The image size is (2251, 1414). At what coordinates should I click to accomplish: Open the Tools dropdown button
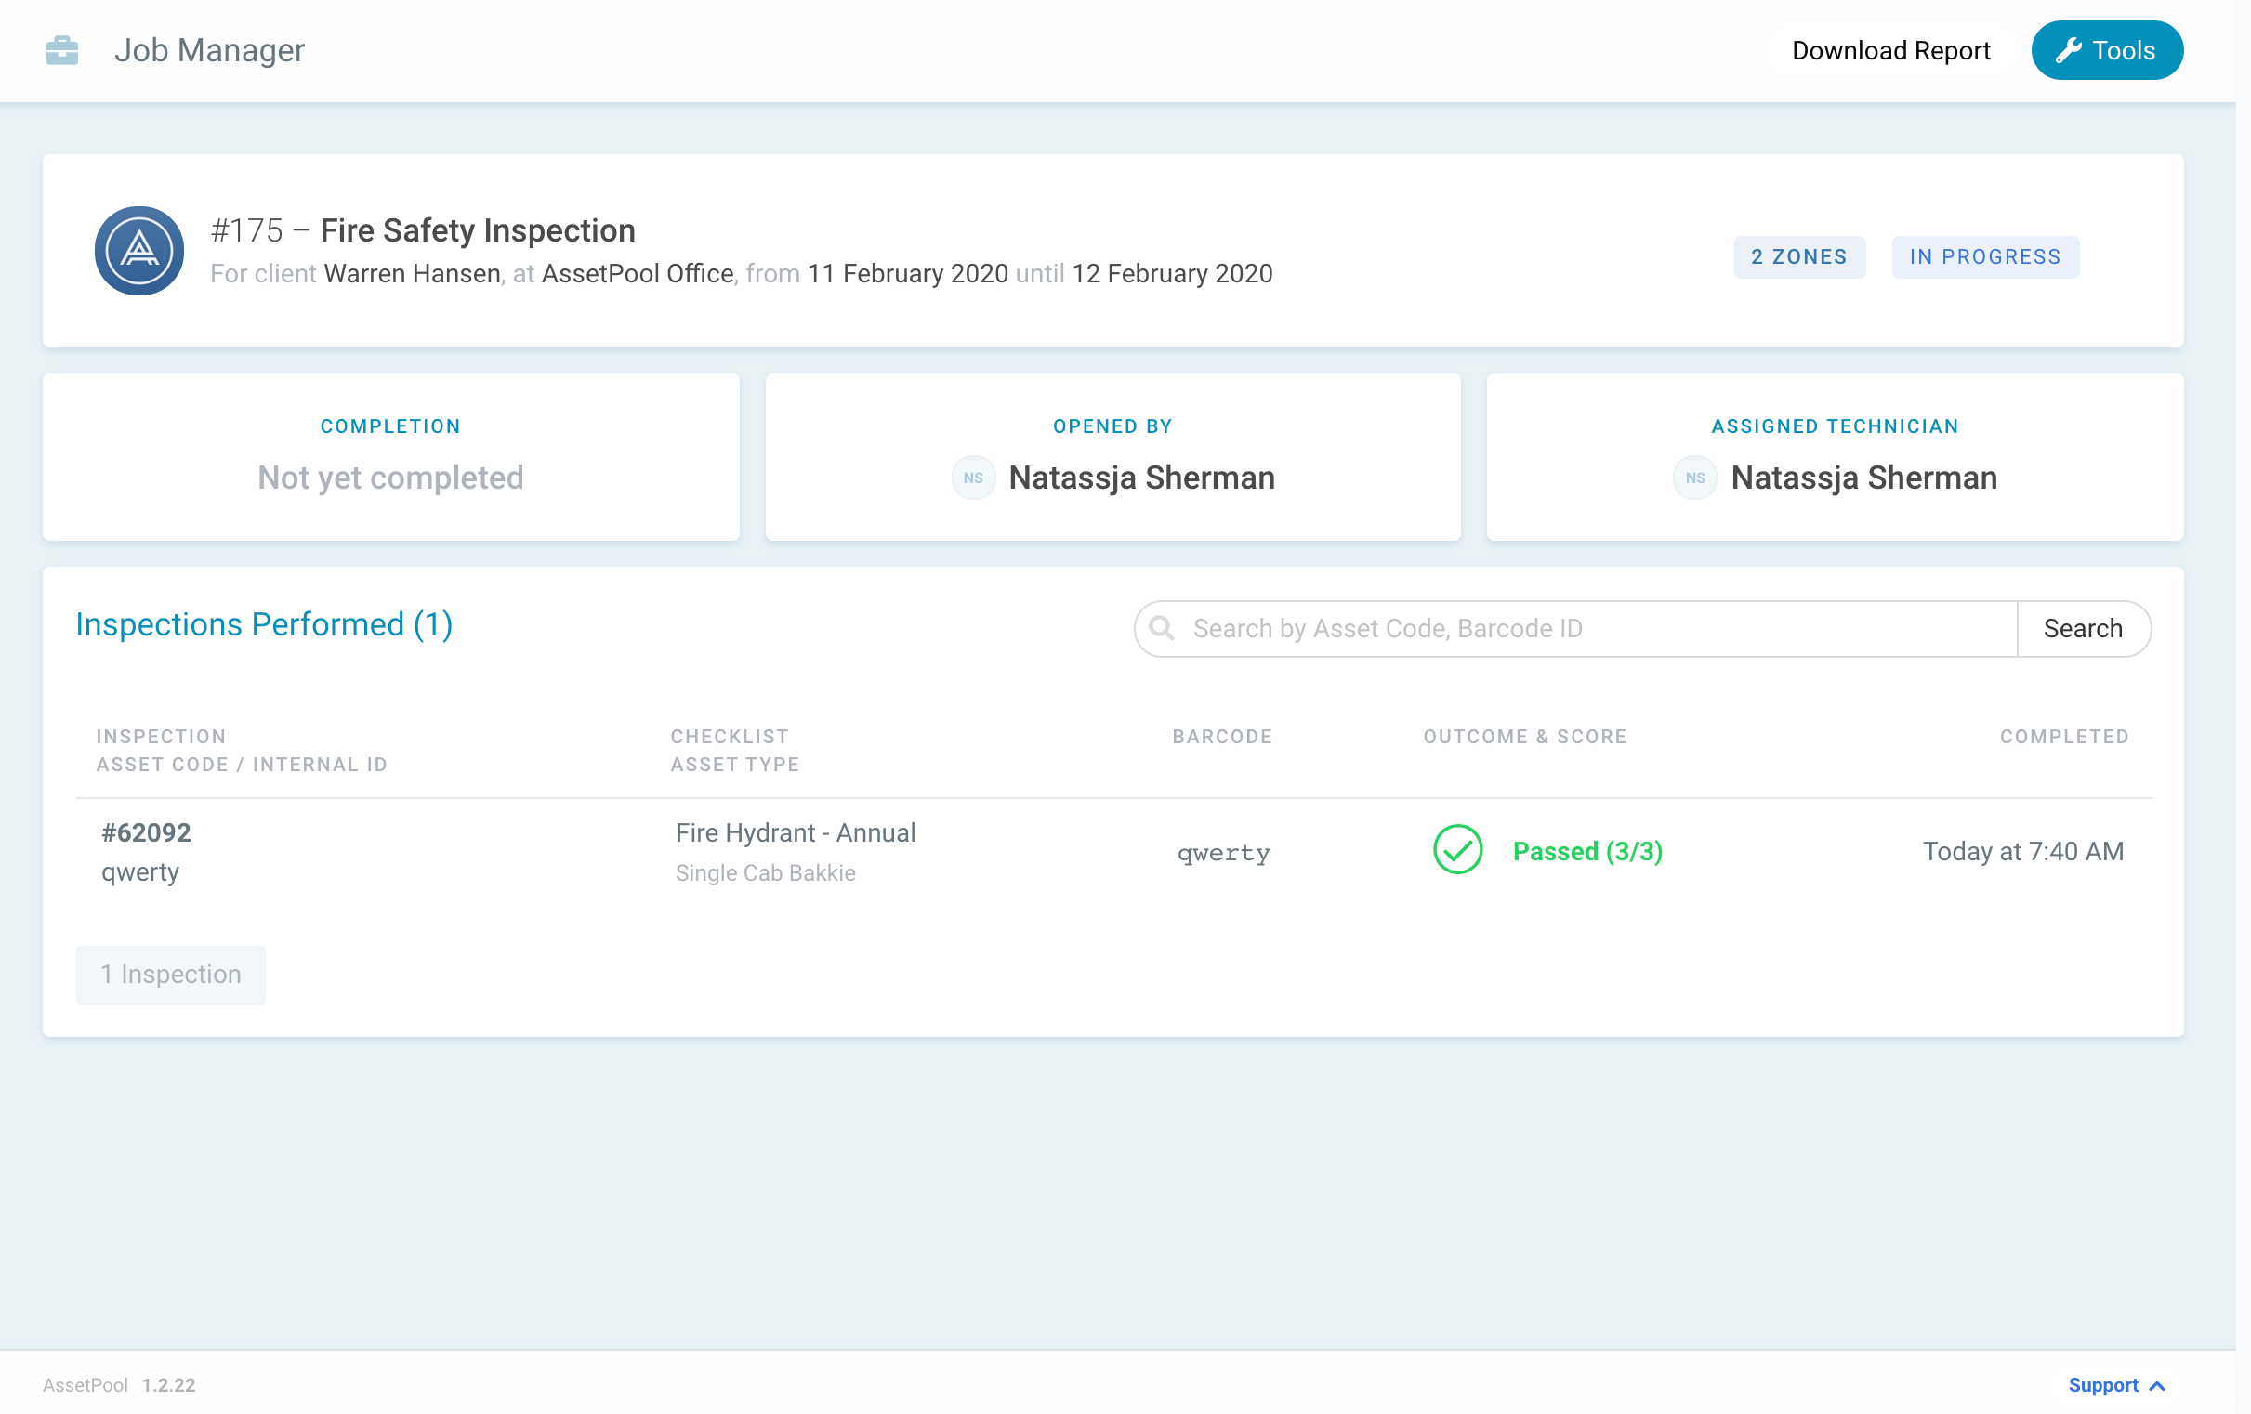2106,50
